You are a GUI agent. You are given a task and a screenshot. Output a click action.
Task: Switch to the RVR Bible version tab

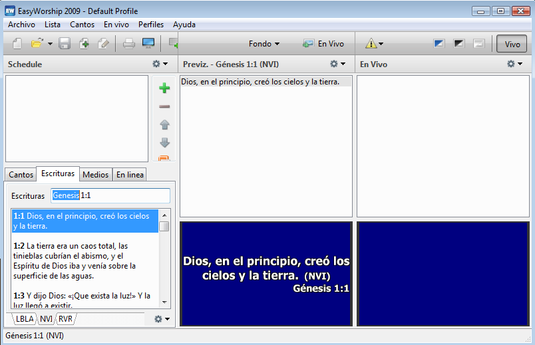point(65,319)
